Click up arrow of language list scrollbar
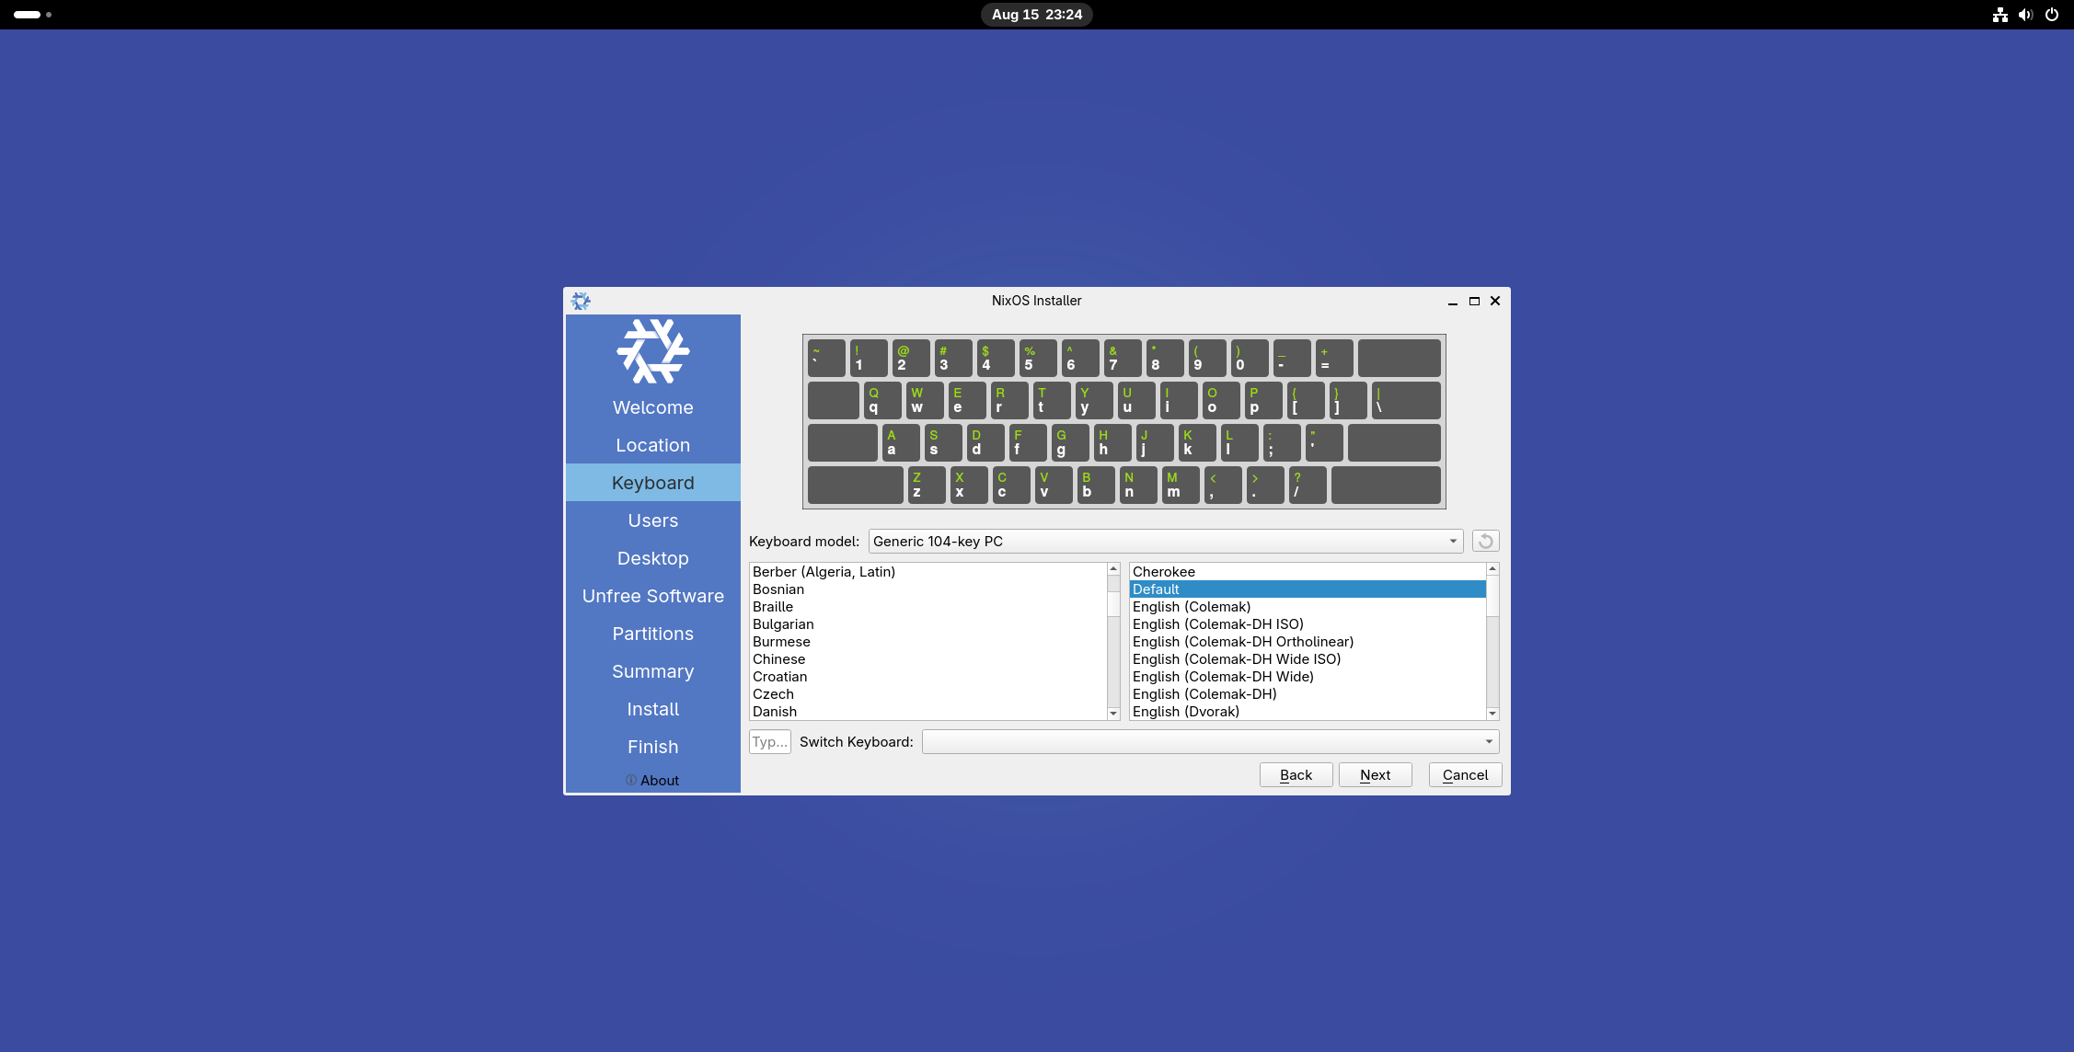This screenshot has width=2074, height=1052. coord(1113,569)
